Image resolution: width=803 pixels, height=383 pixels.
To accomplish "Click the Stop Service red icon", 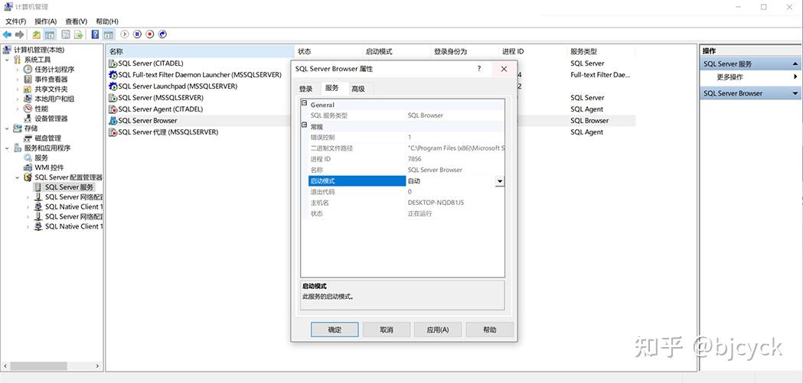I will click(150, 34).
